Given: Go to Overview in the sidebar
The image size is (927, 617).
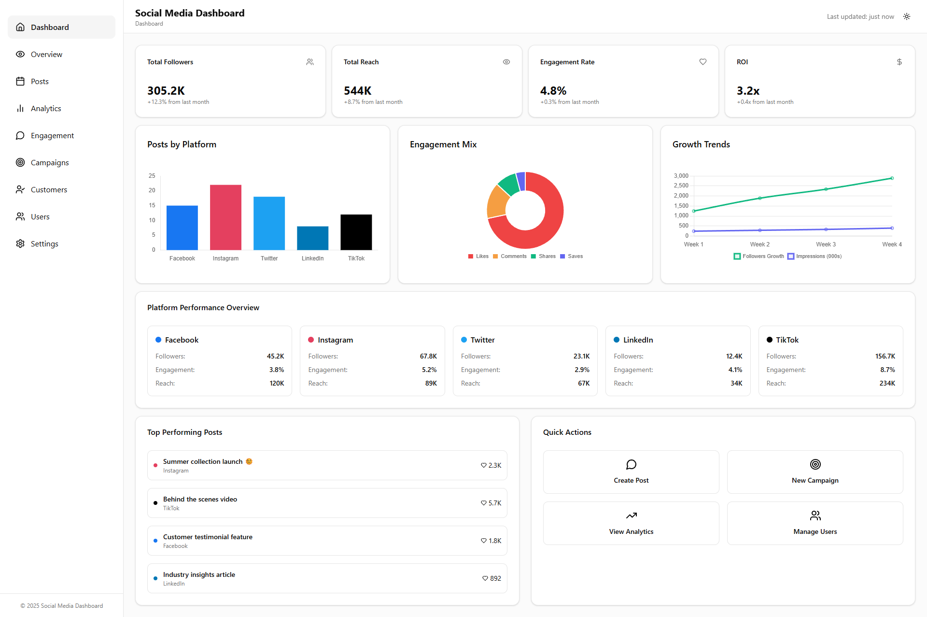Looking at the screenshot, I should (x=61, y=54).
